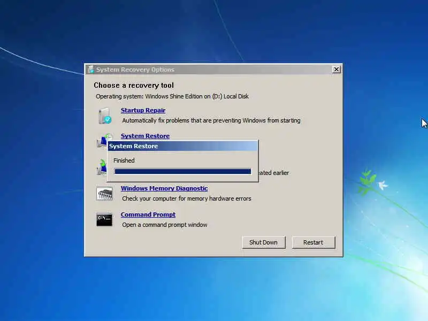The height and width of the screenshot is (321, 428).
Task: Close the System Recovery Options dialog
Action: (x=337, y=70)
